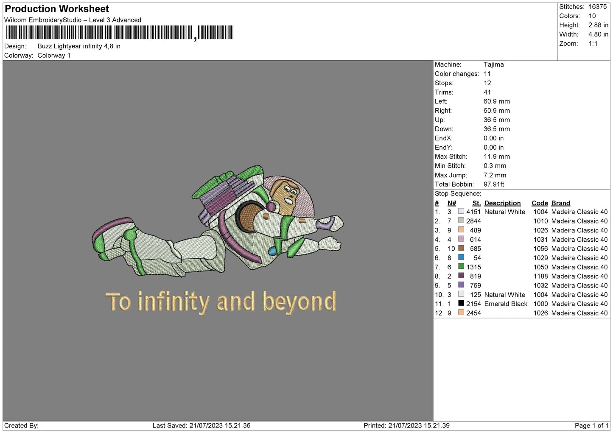The height and width of the screenshot is (433, 613).
Task: Click the brown swatch in stop 5
Action: click(461, 248)
